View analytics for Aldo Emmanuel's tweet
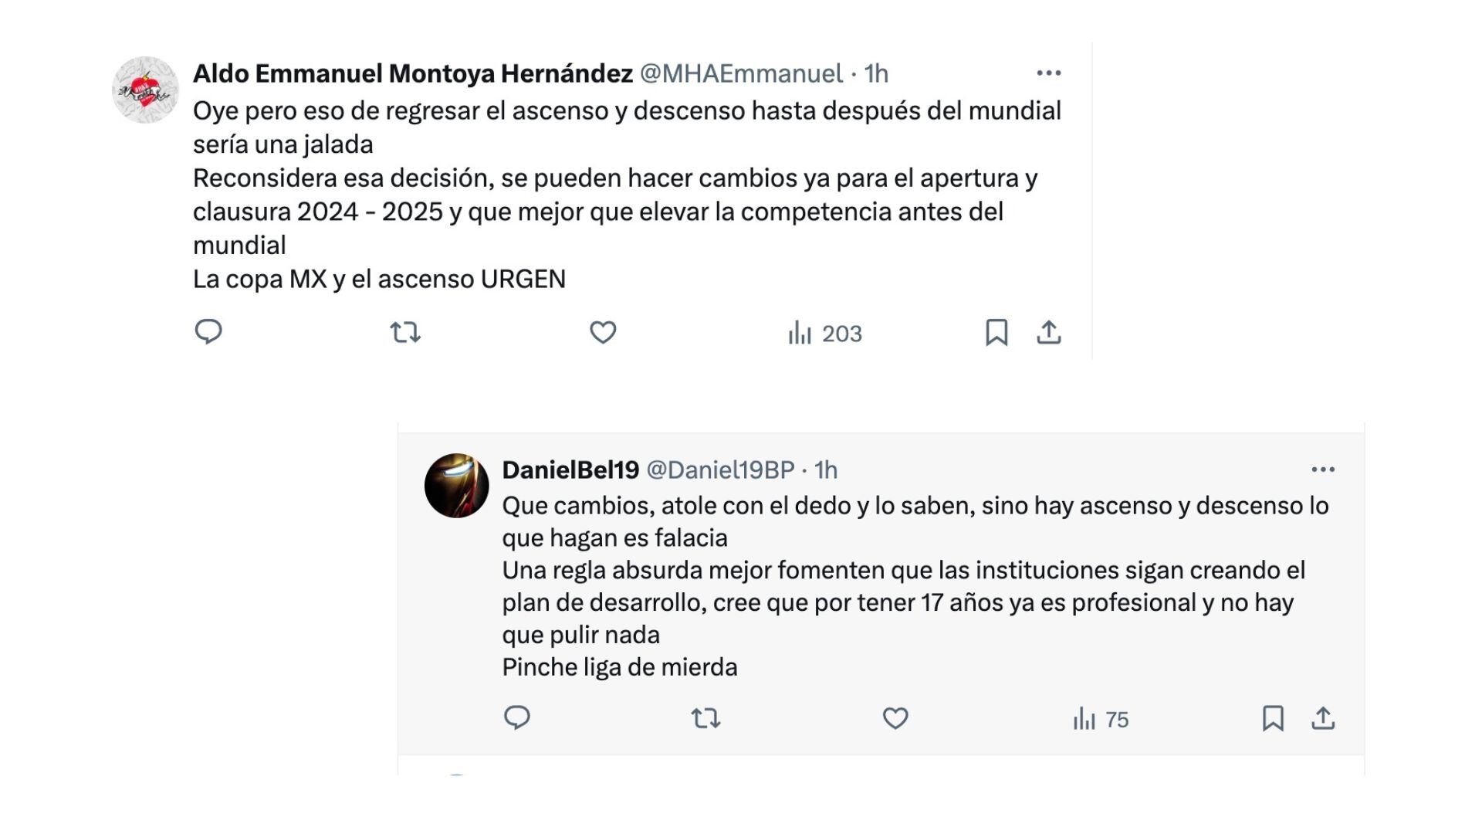Viewport: 1482px width, 834px height. [824, 333]
